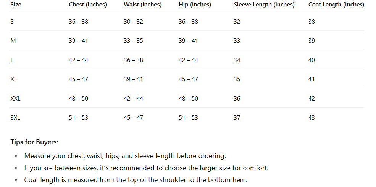
Task: Click the hip measurement for size XXL
Action: coord(188,99)
